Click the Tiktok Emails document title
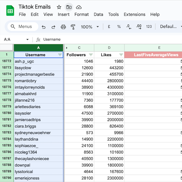 coord(35,7)
